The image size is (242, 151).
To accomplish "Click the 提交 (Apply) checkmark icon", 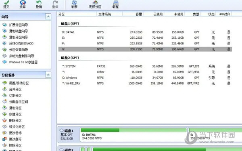I will 6,3.
